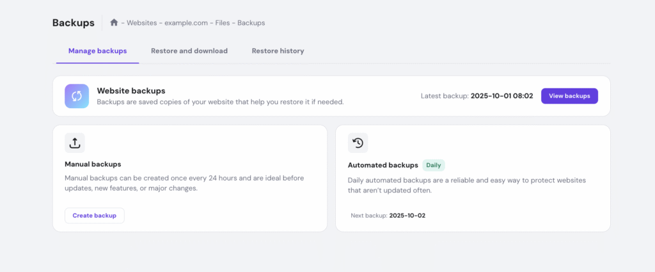The height and width of the screenshot is (272, 655).
Task: Click the Website backups sync icon
Action: [x=77, y=96]
